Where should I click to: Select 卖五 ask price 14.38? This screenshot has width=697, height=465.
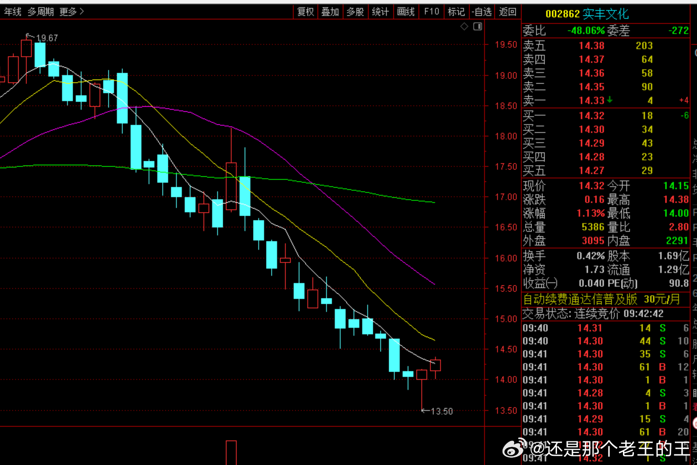coord(592,46)
